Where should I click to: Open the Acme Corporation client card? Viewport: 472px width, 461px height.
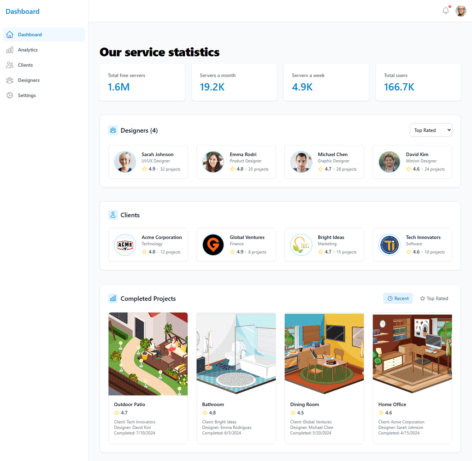click(148, 245)
